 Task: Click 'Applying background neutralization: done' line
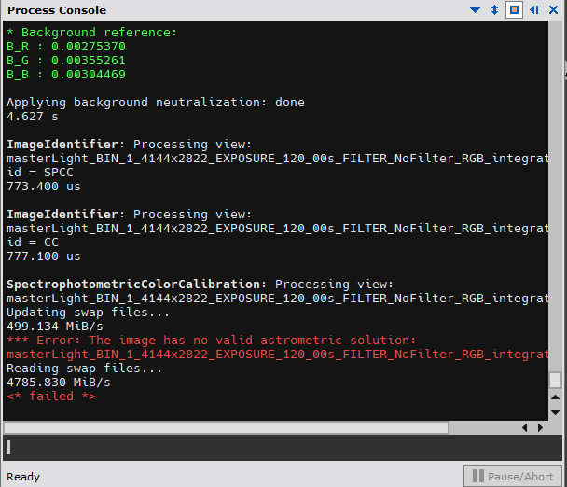[x=156, y=103]
